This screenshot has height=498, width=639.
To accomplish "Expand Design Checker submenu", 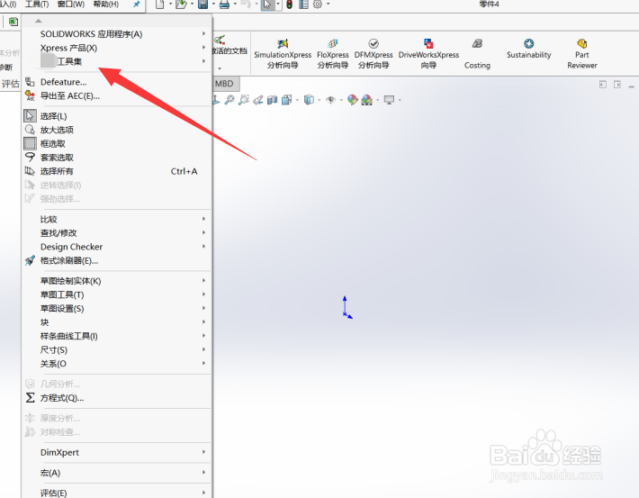I will tap(117, 247).
